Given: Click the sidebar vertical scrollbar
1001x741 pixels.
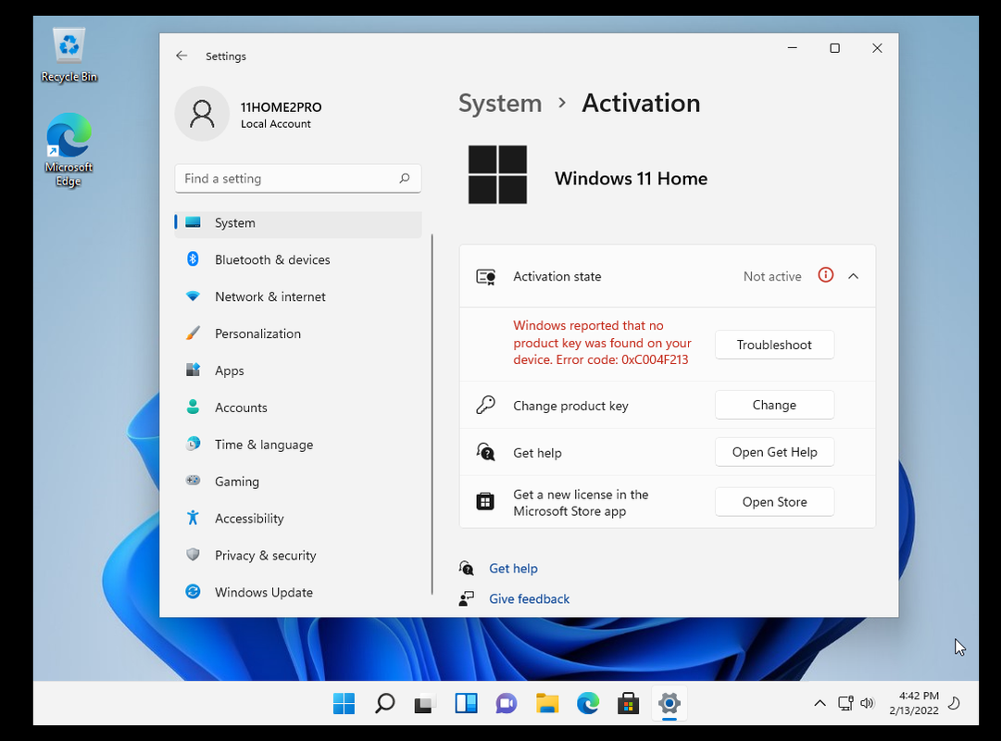Looking at the screenshot, I should 432,414.
